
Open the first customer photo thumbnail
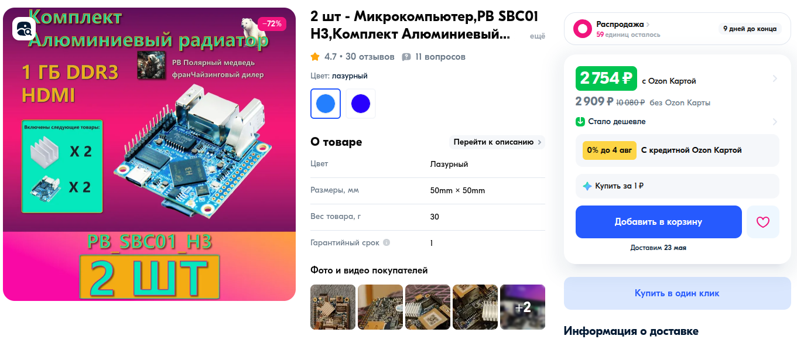(x=333, y=307)
